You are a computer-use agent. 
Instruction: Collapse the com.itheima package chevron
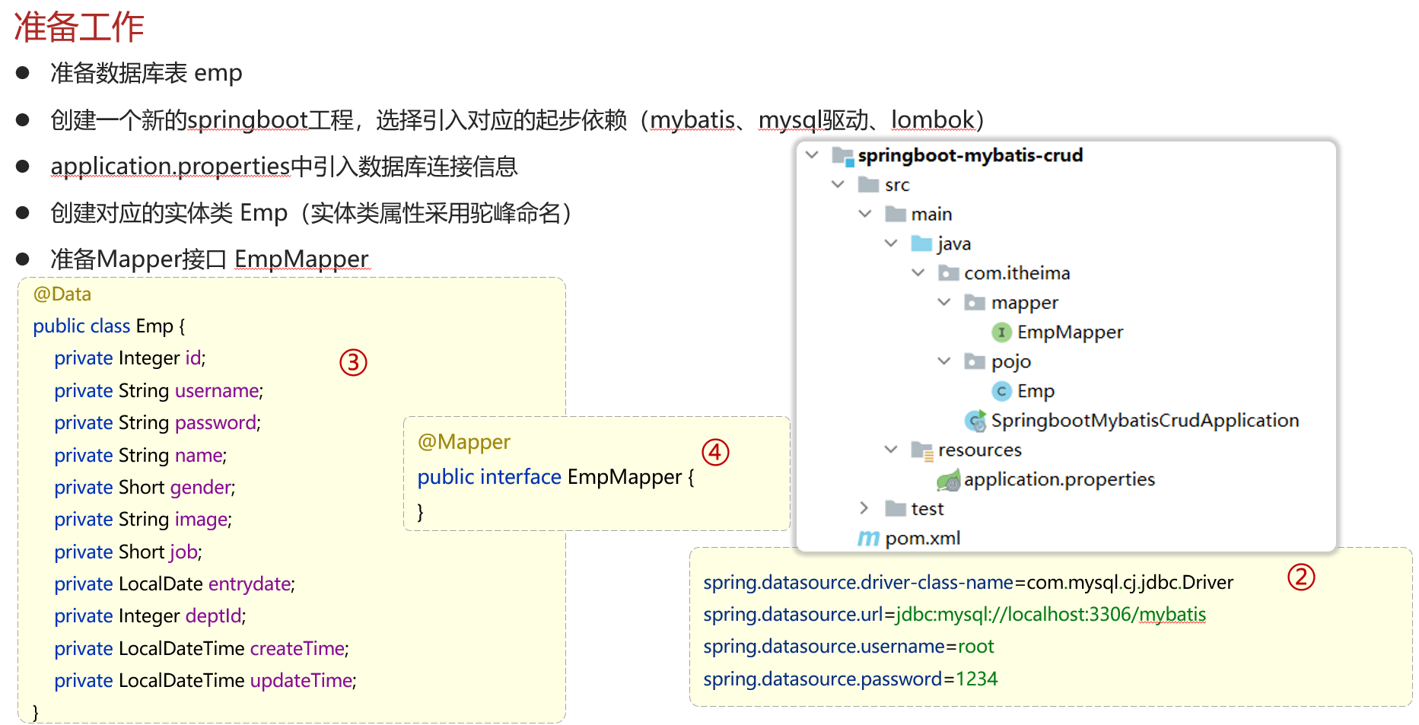click(918, 273)
